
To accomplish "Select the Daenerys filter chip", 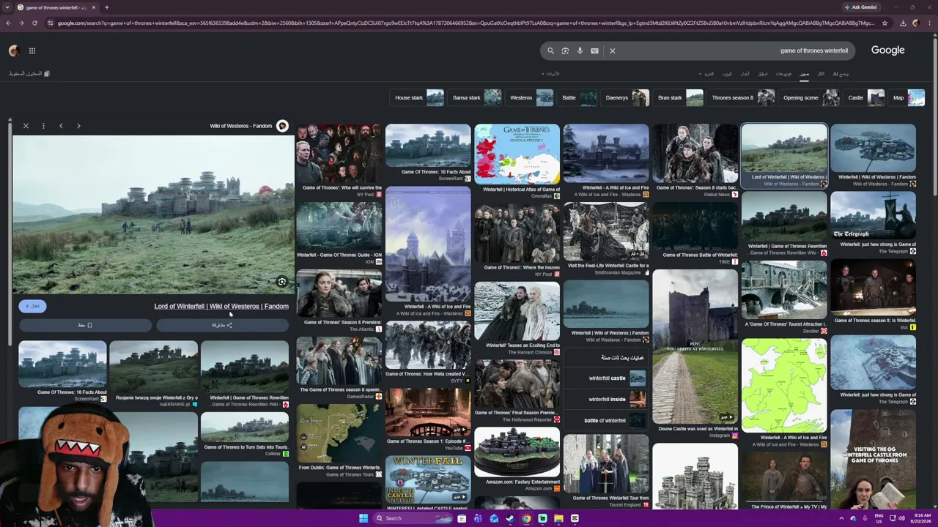I will 626,97.
